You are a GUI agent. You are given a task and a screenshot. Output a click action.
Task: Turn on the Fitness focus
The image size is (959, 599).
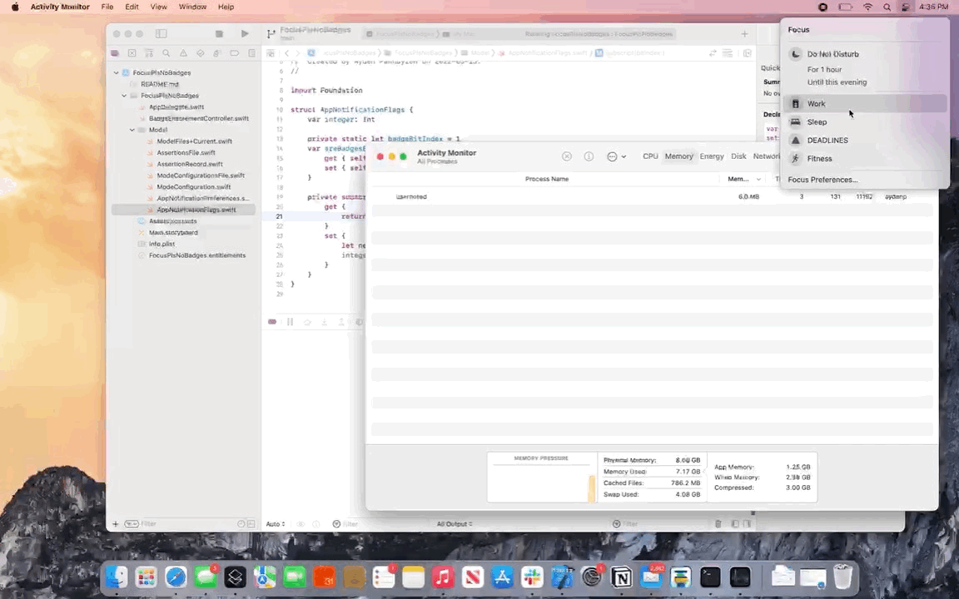(864, 158)
